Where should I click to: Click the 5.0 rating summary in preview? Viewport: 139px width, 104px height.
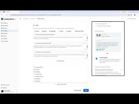[x=108, y=35]
